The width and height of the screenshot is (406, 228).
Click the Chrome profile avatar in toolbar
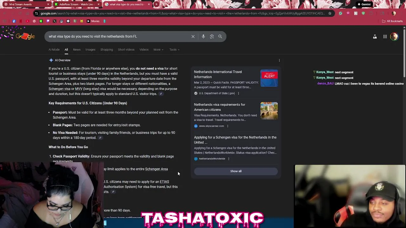tap(394, 13)
